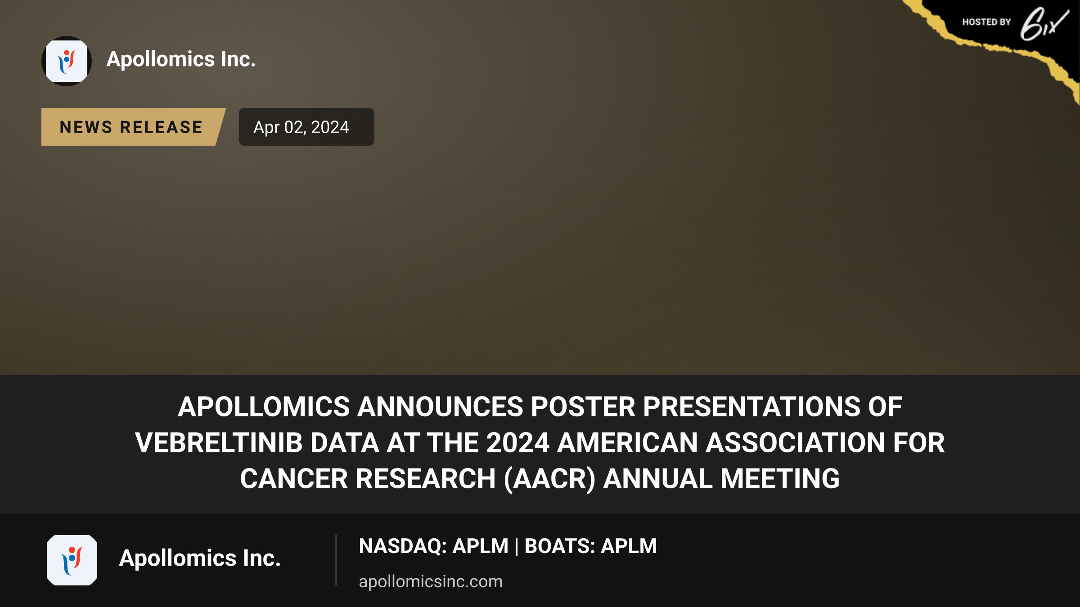Image resolution: width=1080 pixels, height=607 pixels.
Task: Click the 6ix cursive logo
Action: [1044, 23]
